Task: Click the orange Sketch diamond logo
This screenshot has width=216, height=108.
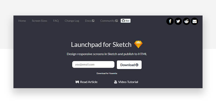Action: point(138,44)
